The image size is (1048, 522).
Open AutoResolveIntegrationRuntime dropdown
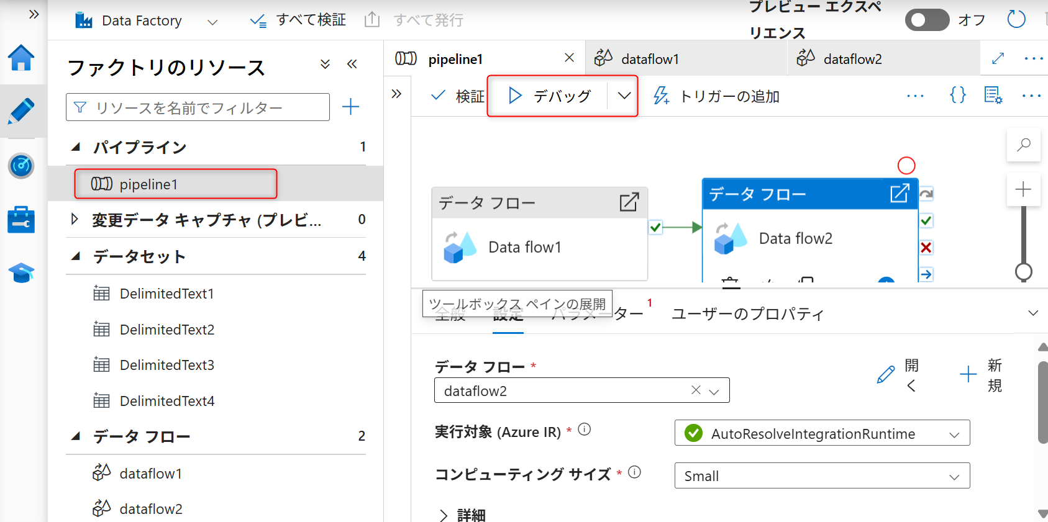(822, 433)
